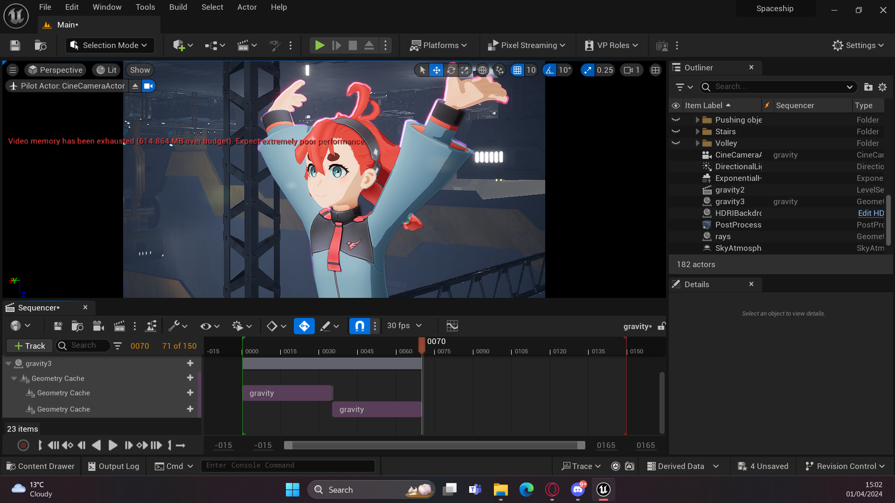Open the Platforms dropdown
This screenshot has width=895, height=503.
[x=438, y=45]
